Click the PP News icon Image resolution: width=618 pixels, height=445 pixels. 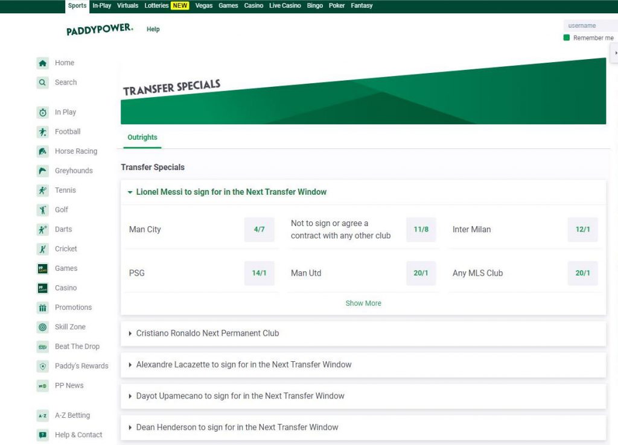(x=43, y=385)
